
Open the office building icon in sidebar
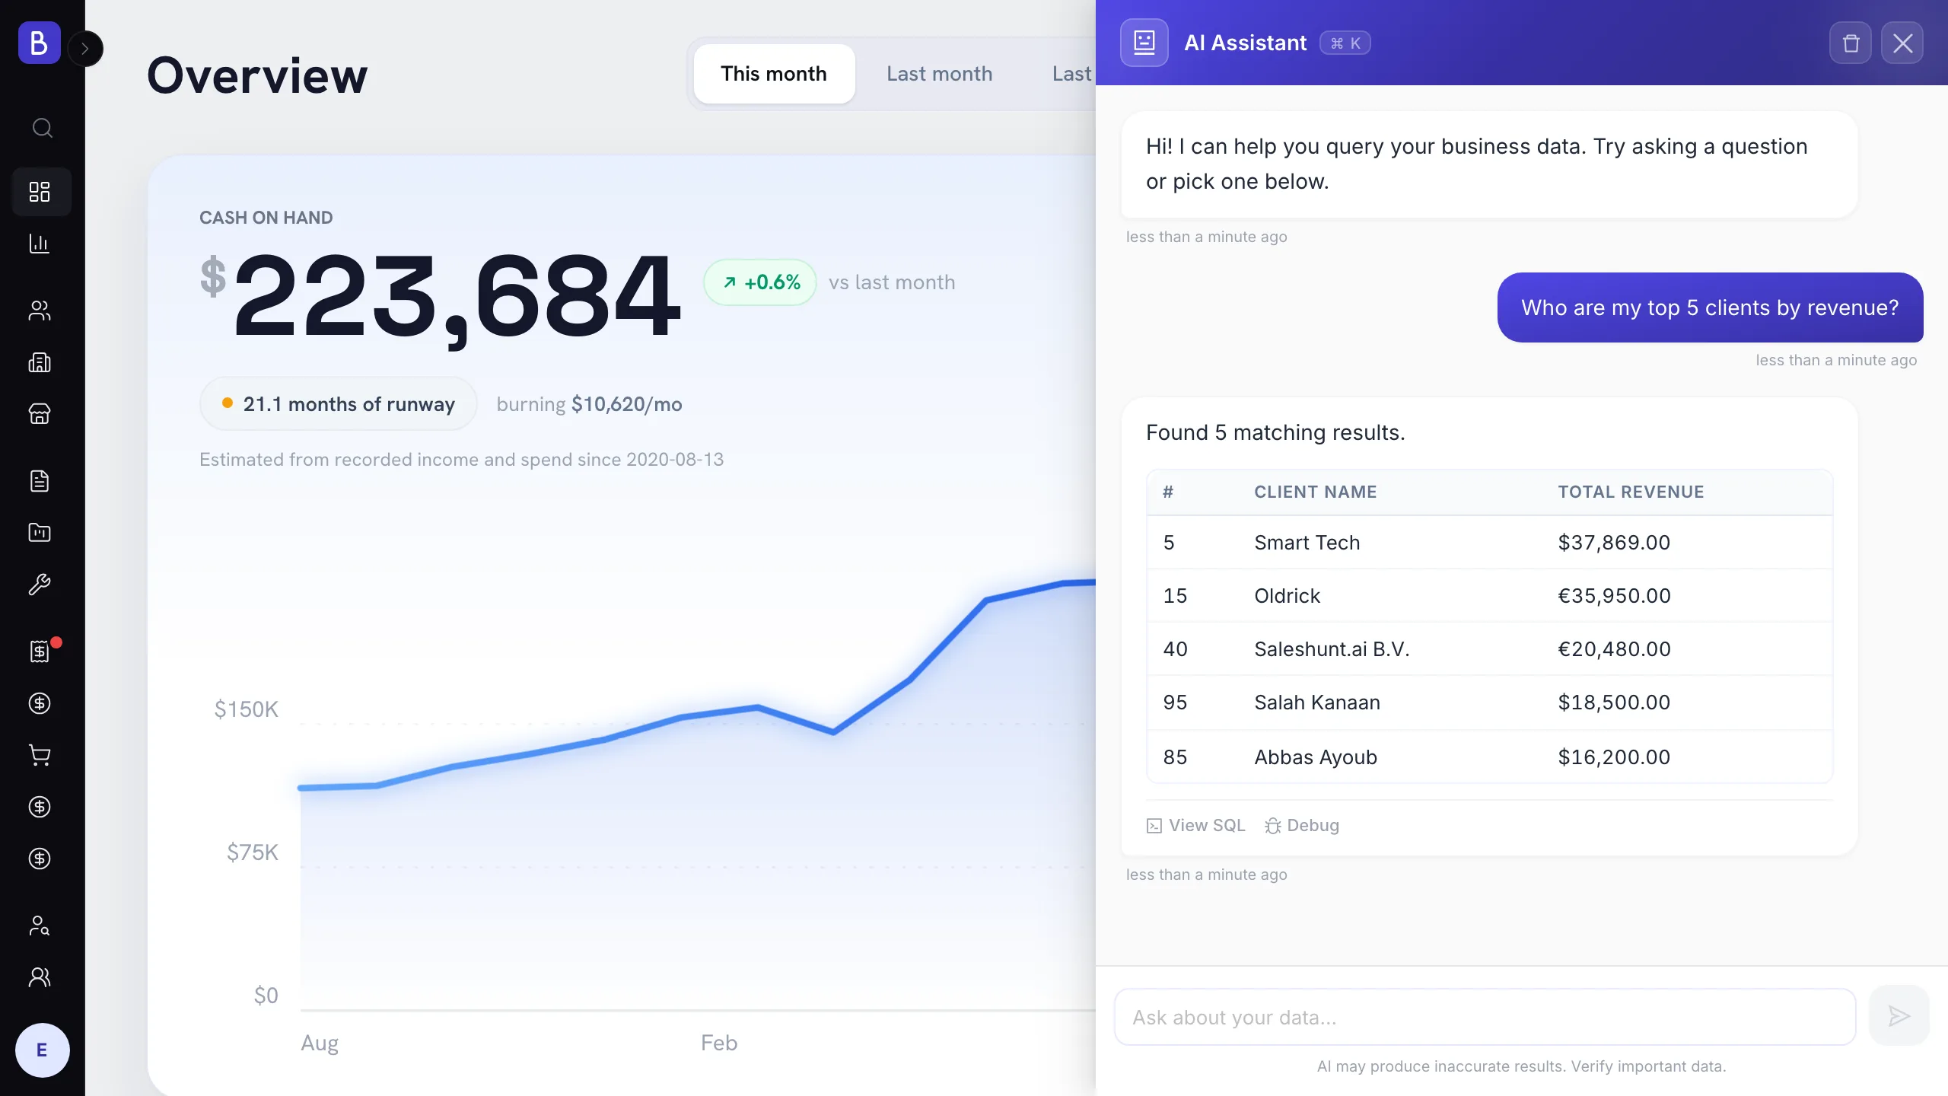tap(40, 362)
